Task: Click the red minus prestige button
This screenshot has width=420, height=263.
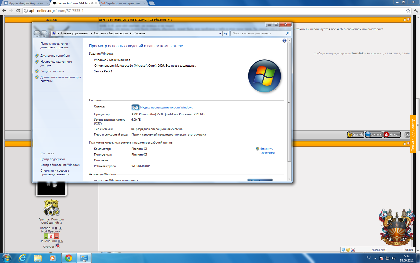Action: (57, 236)
